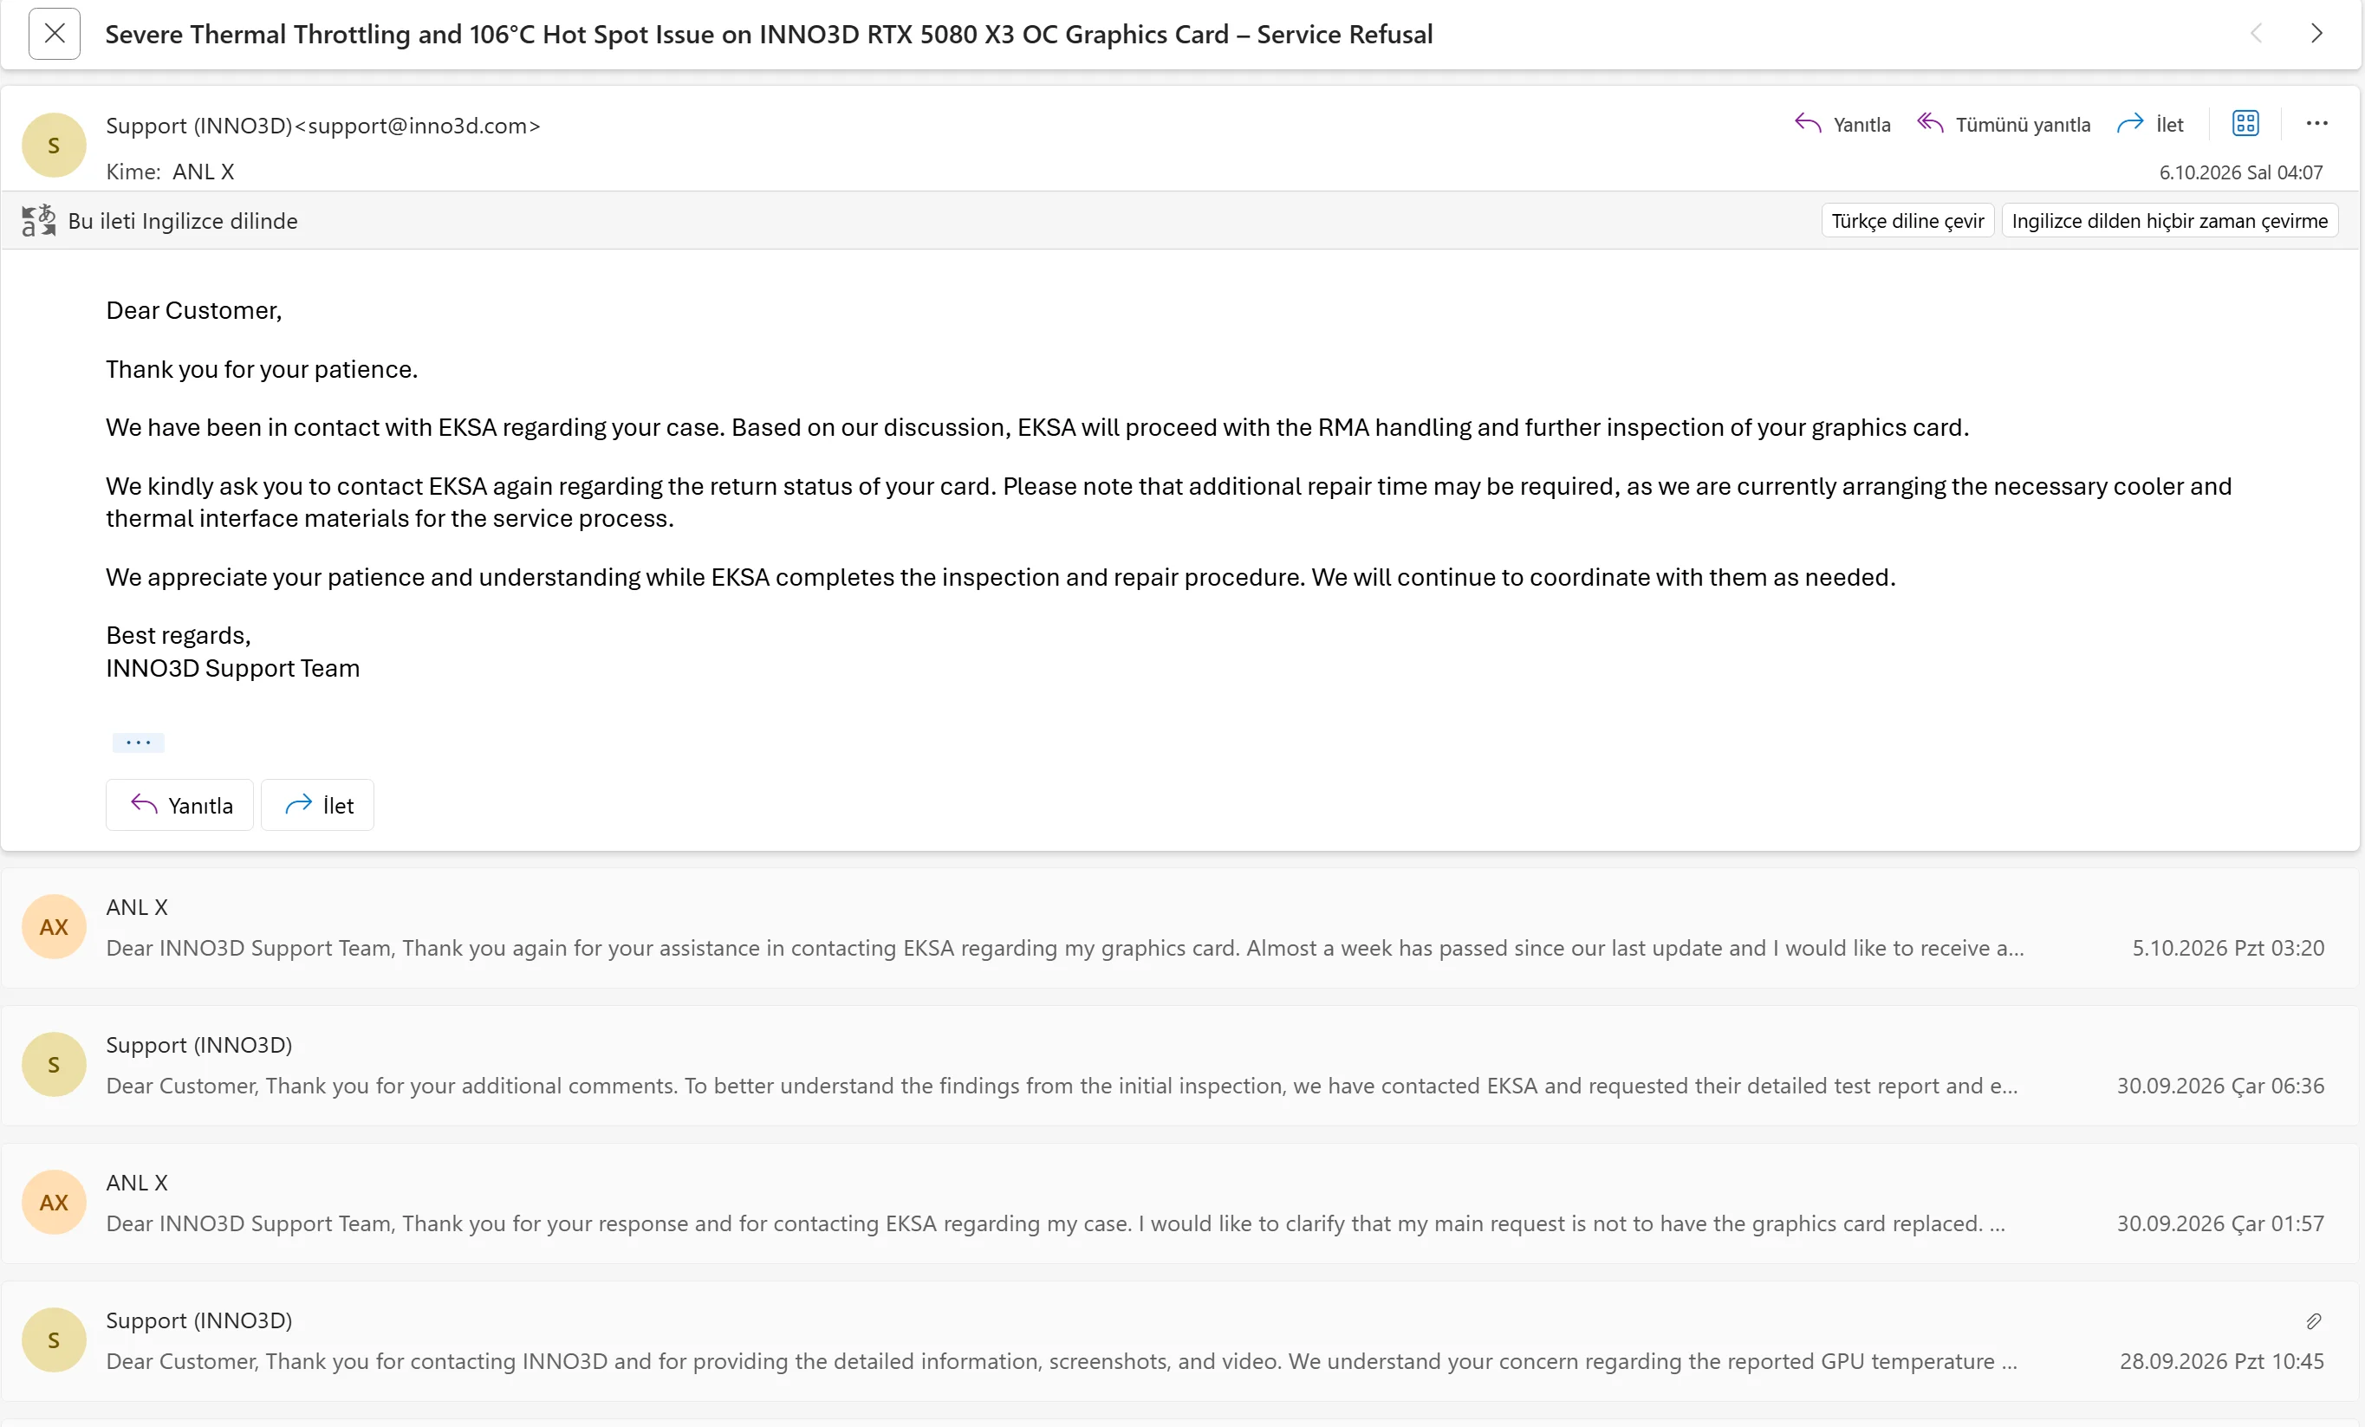Expand ANL X message from 30.09.2026 01:57
Screen dimensions: 2365x1427
coord(1180,1203)
